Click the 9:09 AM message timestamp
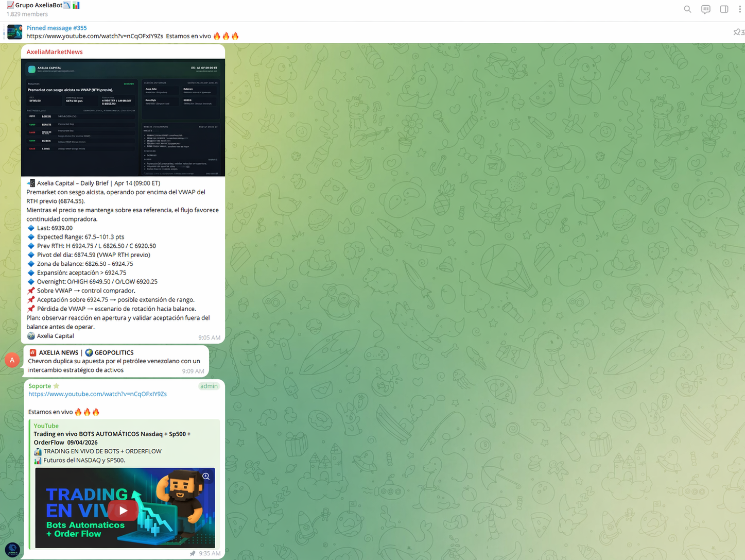The image size is (745, 560). tap(193, 371)
